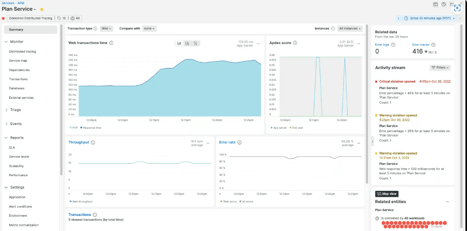Expand the Triage sidebar section
Viewport: 467px width, 231px height.
(15, 110)
